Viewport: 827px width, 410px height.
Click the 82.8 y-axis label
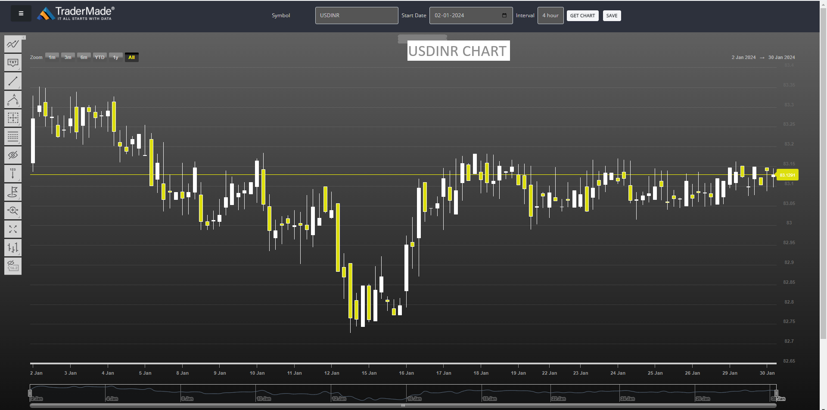click(x=789, y=302)
